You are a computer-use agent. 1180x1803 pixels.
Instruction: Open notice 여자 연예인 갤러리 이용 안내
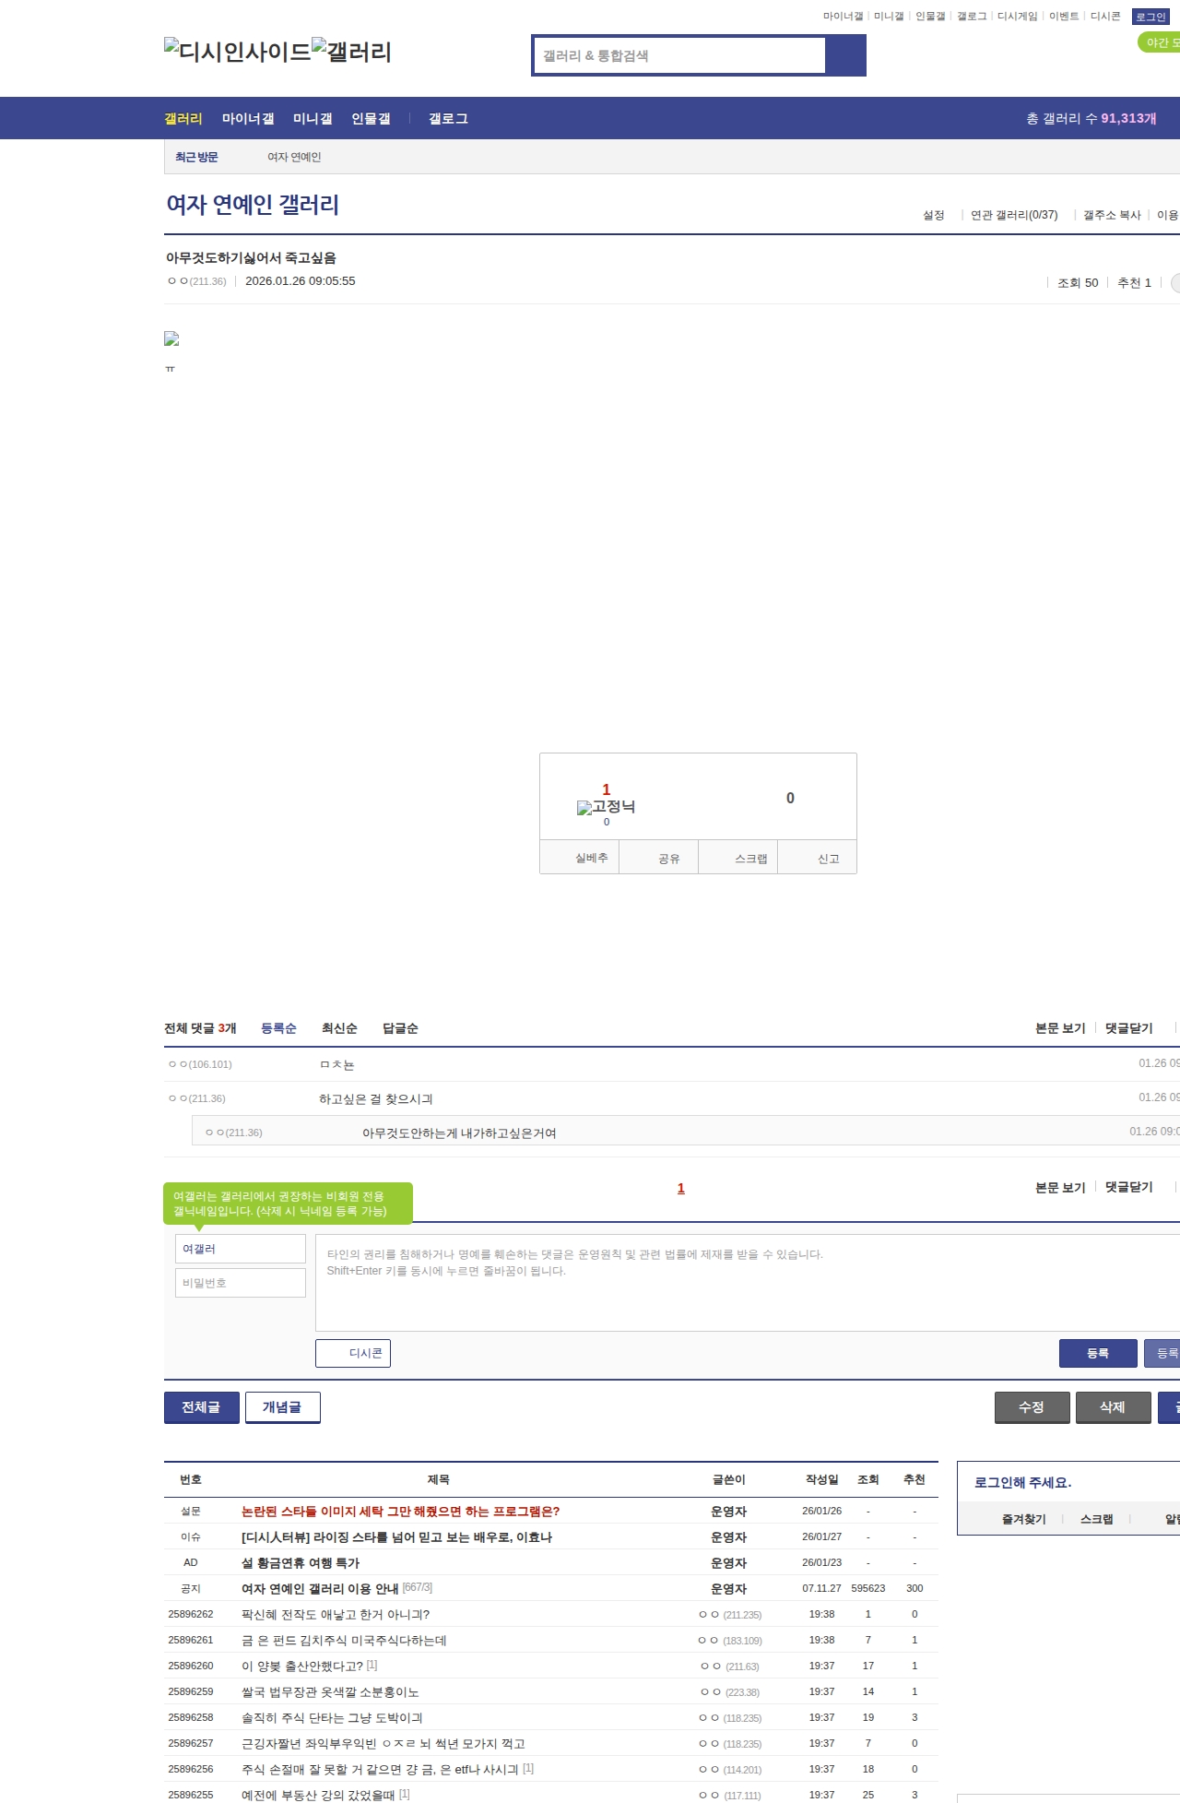coord(320,1589)
